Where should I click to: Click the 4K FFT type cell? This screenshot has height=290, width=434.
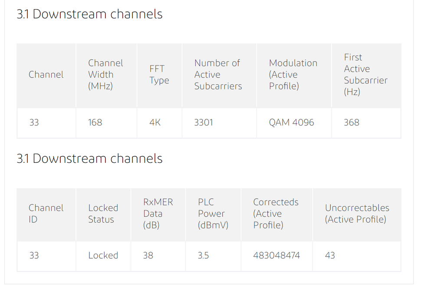tap(155, 122)
